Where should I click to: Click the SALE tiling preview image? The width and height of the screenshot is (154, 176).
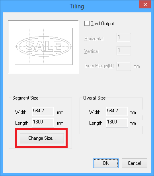pos(43,47)
